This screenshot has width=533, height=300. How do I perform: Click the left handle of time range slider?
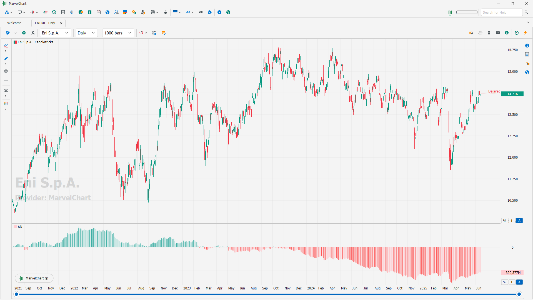(16, 294)
